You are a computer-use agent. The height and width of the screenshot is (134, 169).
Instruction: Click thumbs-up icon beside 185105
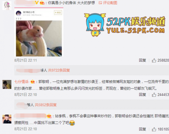(x=154, y=129)
